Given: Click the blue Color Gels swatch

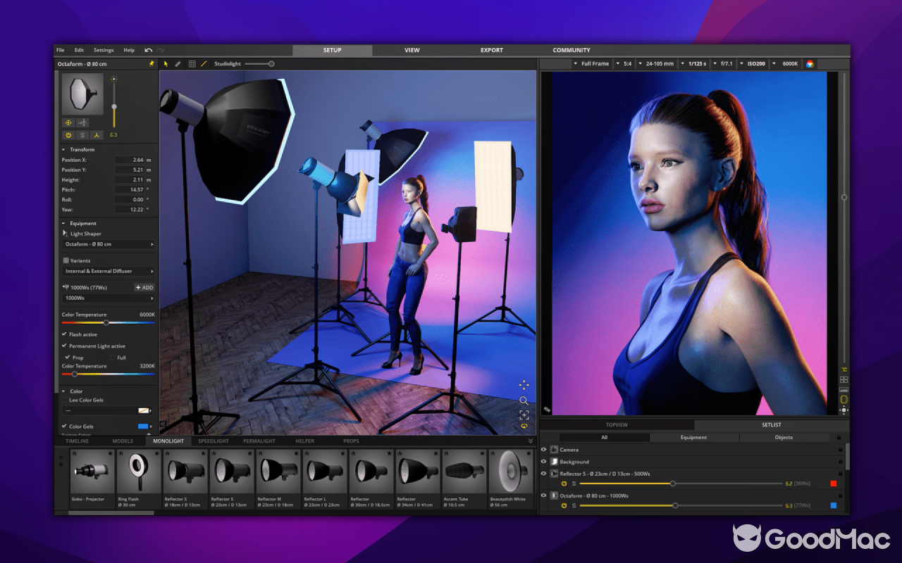Looking at the screenshot, I should click(x=144, y=426).
